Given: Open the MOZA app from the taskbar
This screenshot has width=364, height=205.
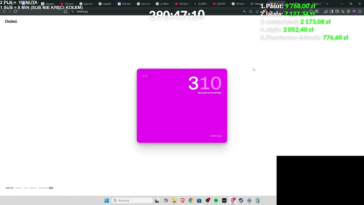Looking at the screenshot, I should (x=224, y=200).
